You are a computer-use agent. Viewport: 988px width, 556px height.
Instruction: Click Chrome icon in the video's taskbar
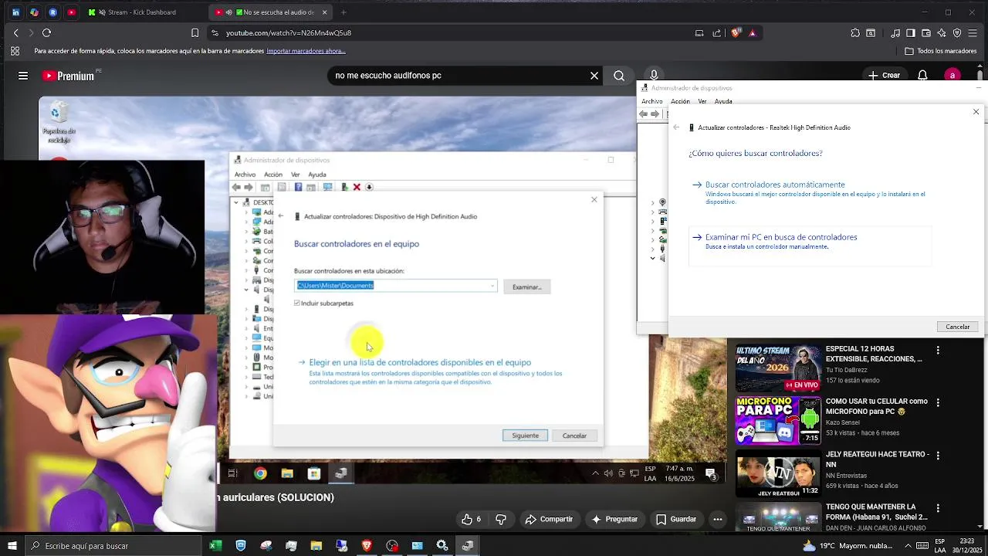(x=260, y=473)
